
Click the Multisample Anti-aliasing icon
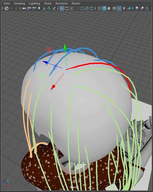coord(147,8)
